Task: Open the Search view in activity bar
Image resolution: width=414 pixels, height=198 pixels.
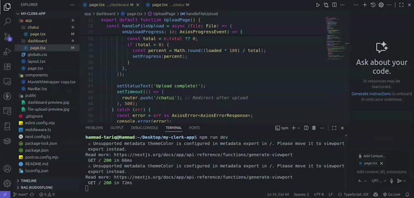Action: [7, 22]
